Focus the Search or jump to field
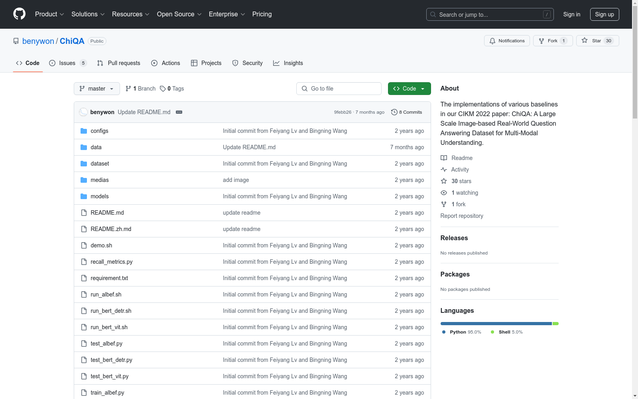The width and height of the screenshot is (638, 399). 490,14
